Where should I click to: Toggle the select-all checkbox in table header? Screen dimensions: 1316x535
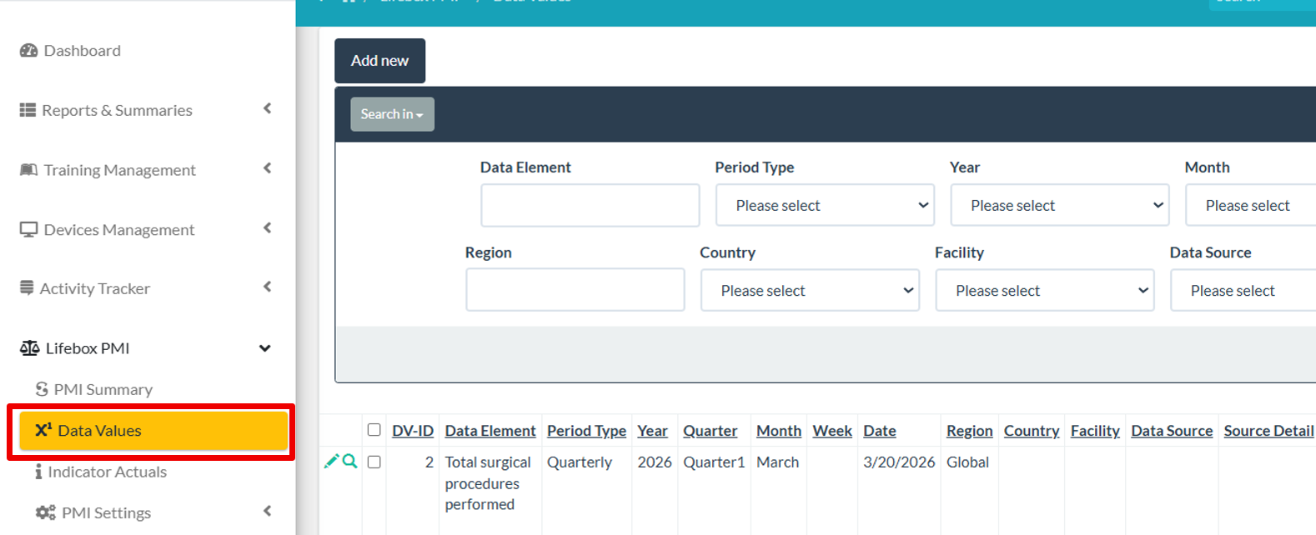point(374,430)
